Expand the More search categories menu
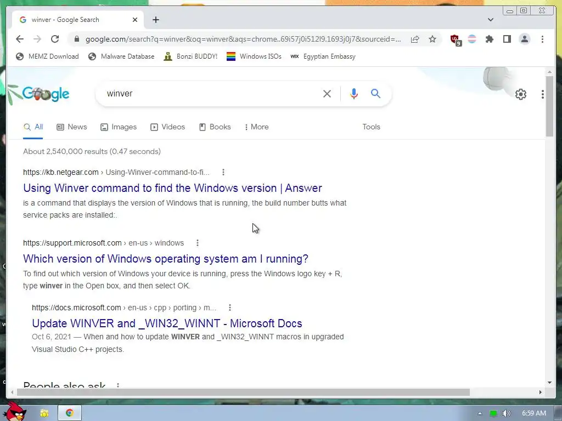The image size is (562, 421). 257,127
